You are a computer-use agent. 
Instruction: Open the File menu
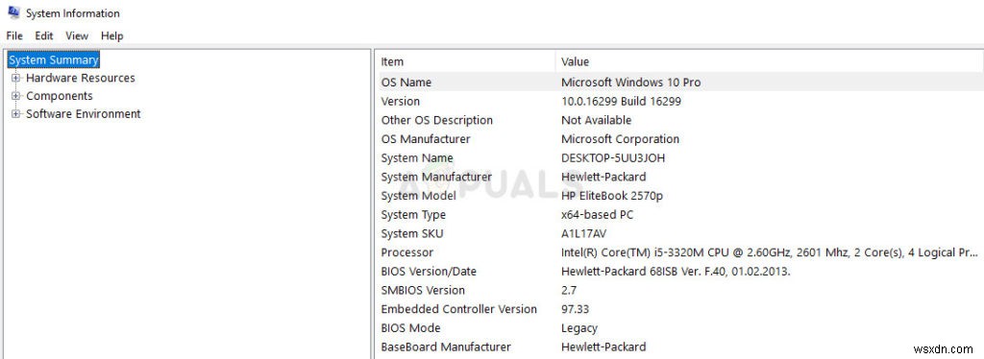14,36
